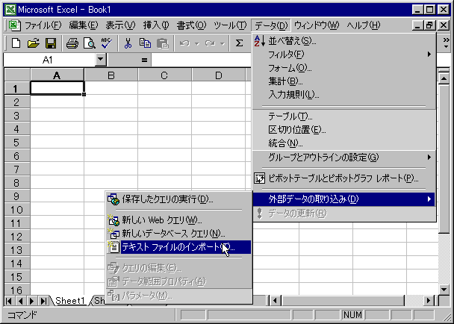Click the Select All corner button
The height and width of the screenshot is (324, 454).
tap(17, 75)
